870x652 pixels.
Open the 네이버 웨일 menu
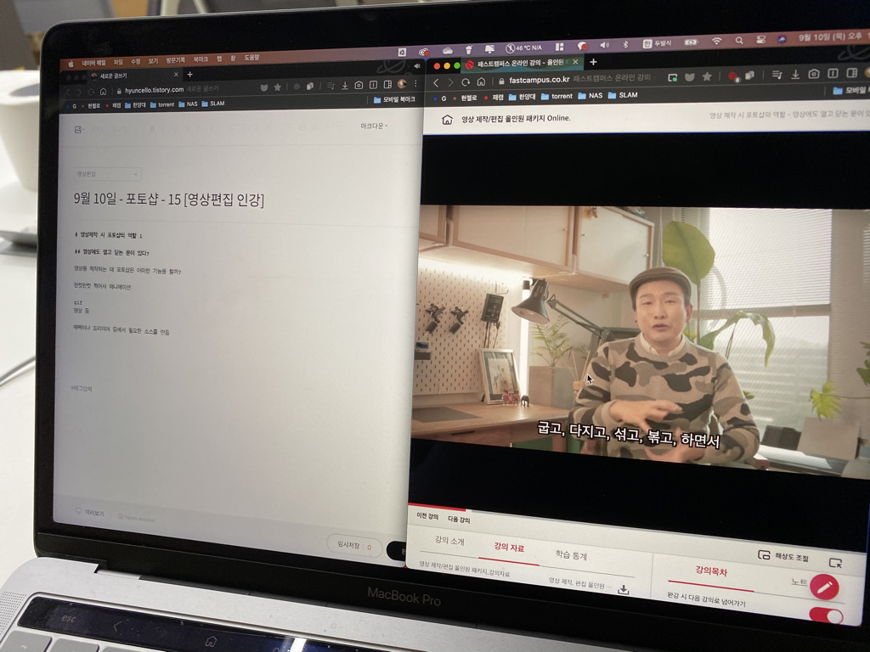[x=93, y=63]
